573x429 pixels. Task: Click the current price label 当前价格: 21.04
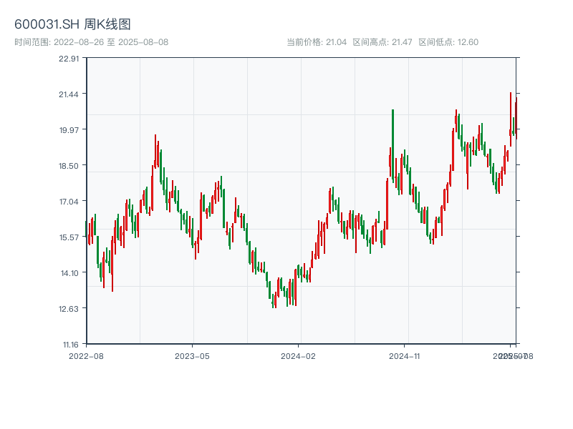coord(317,42)
